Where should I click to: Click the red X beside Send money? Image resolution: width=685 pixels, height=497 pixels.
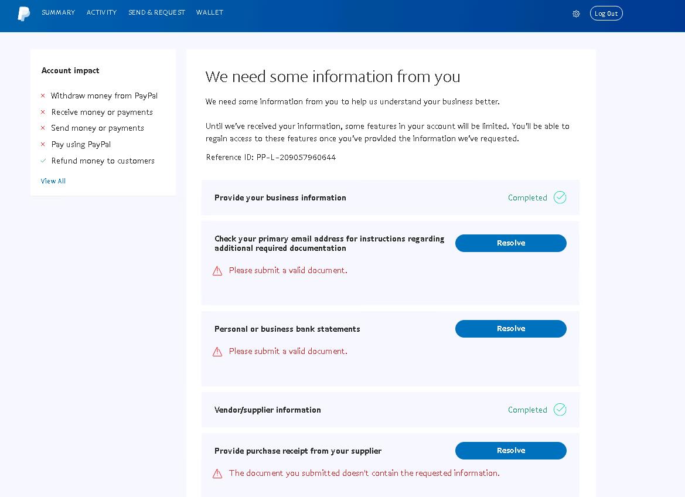[43, 128]
